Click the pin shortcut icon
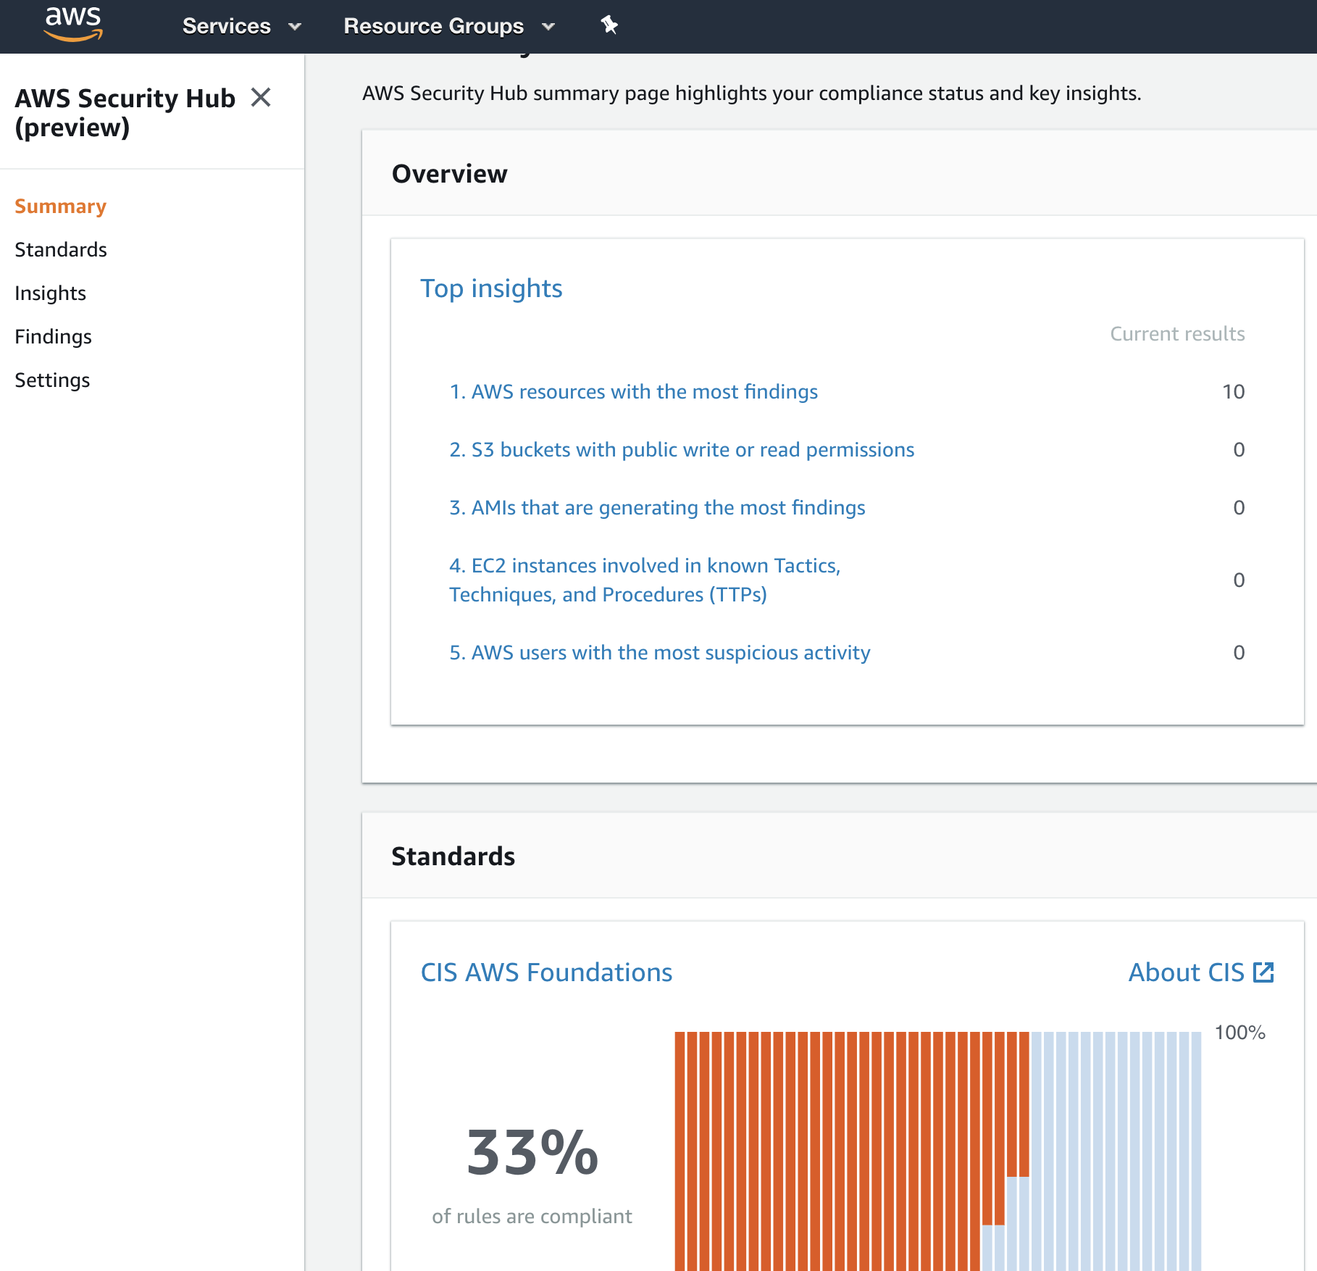Screen dimensions: 1317x1271 coord(609,25)
